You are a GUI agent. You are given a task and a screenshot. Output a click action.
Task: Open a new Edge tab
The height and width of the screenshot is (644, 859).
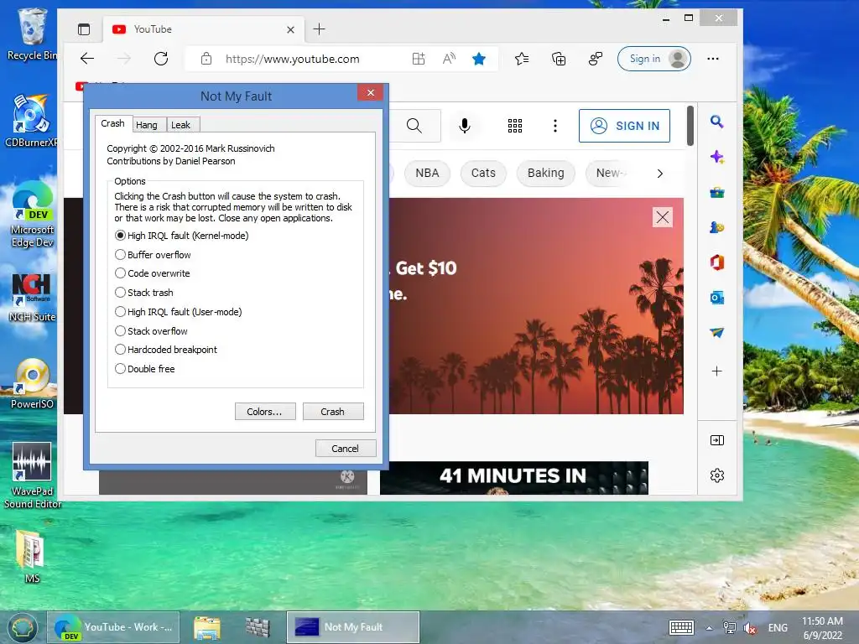point(319,29)
